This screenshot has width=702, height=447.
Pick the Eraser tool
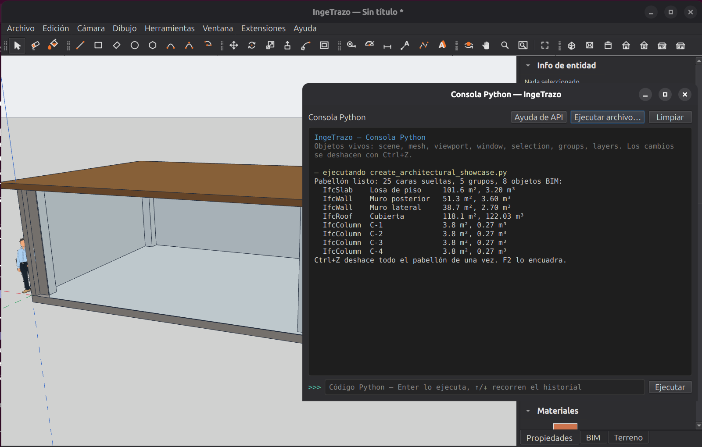(x=36, y=46)
